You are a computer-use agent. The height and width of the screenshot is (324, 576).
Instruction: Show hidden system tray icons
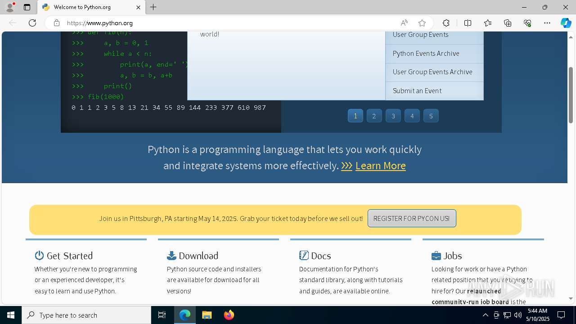coord(485,315)
